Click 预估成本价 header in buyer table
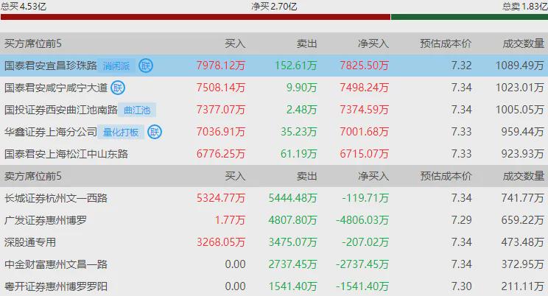The width and height of the screenshot is (548, 296). click(446, 43)
